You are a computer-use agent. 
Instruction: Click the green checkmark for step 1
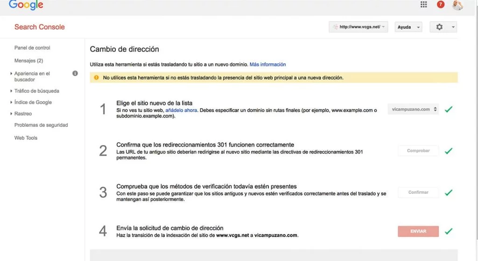click(x=448, y=109)
